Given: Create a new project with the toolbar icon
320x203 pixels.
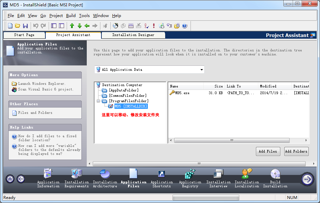Looking at the screenshot, I should click(10, 26).
